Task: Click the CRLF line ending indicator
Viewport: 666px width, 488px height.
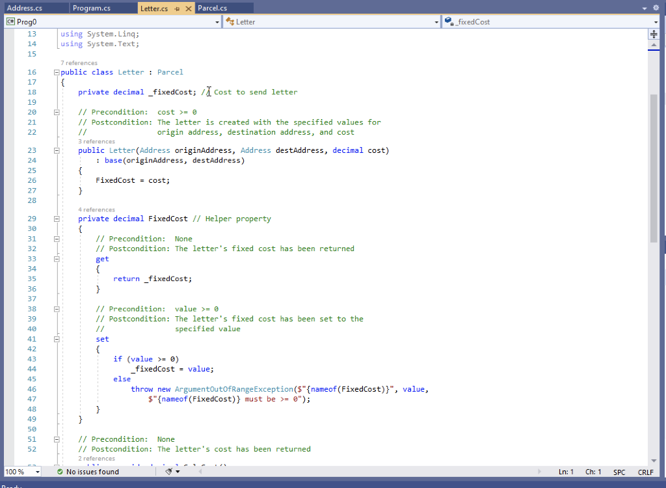Action: [x=646, y=472]
